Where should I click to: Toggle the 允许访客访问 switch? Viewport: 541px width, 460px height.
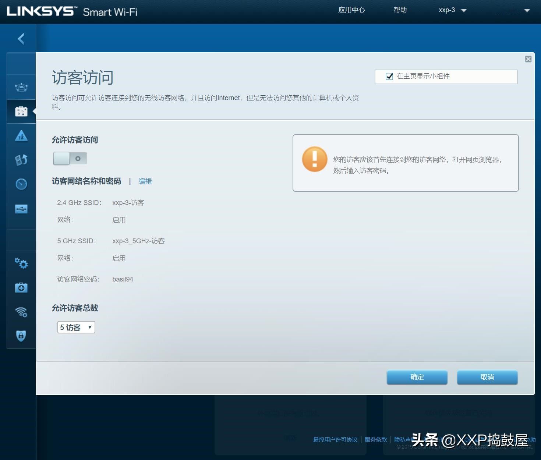tap(70, 159)
